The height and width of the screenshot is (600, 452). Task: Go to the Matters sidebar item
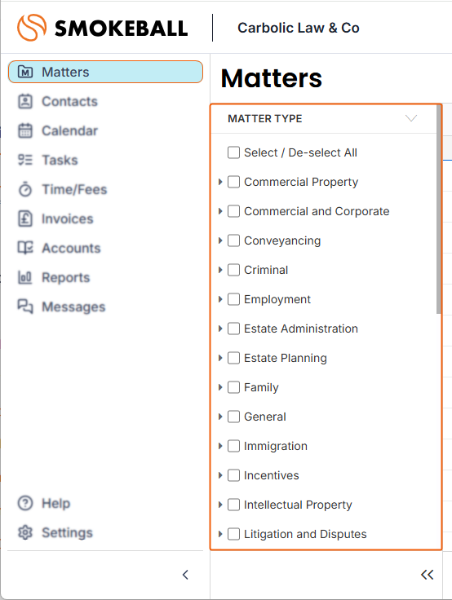click(105, 72)
